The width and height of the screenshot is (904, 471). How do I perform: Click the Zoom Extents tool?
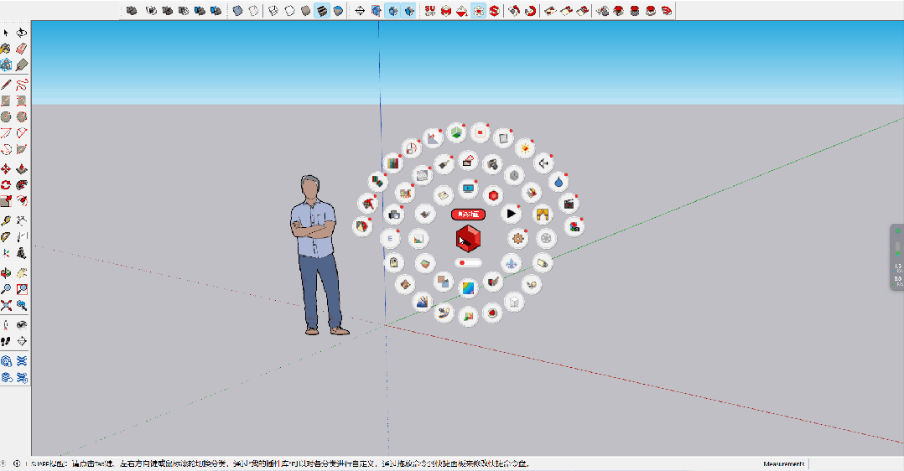[6, 305]
